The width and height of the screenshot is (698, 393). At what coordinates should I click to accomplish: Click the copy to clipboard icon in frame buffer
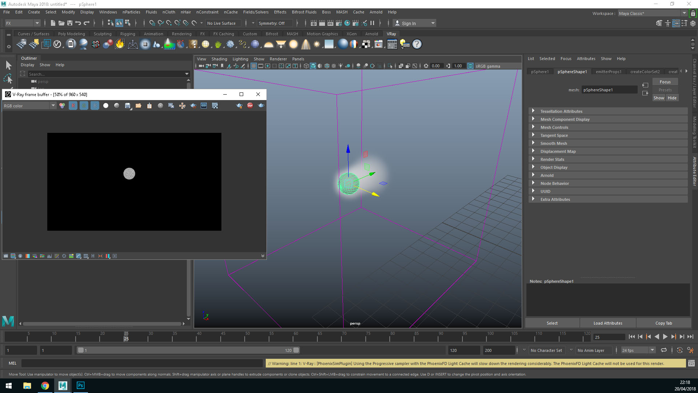click(x=149, y=106)
